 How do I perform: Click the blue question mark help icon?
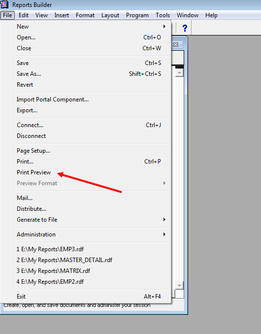[185, 28]
